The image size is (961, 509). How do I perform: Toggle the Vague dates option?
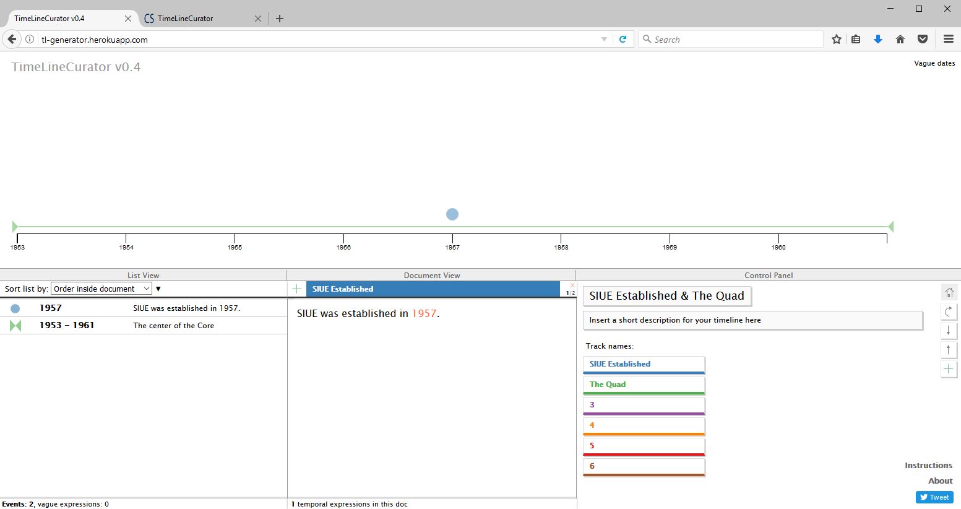934,63
